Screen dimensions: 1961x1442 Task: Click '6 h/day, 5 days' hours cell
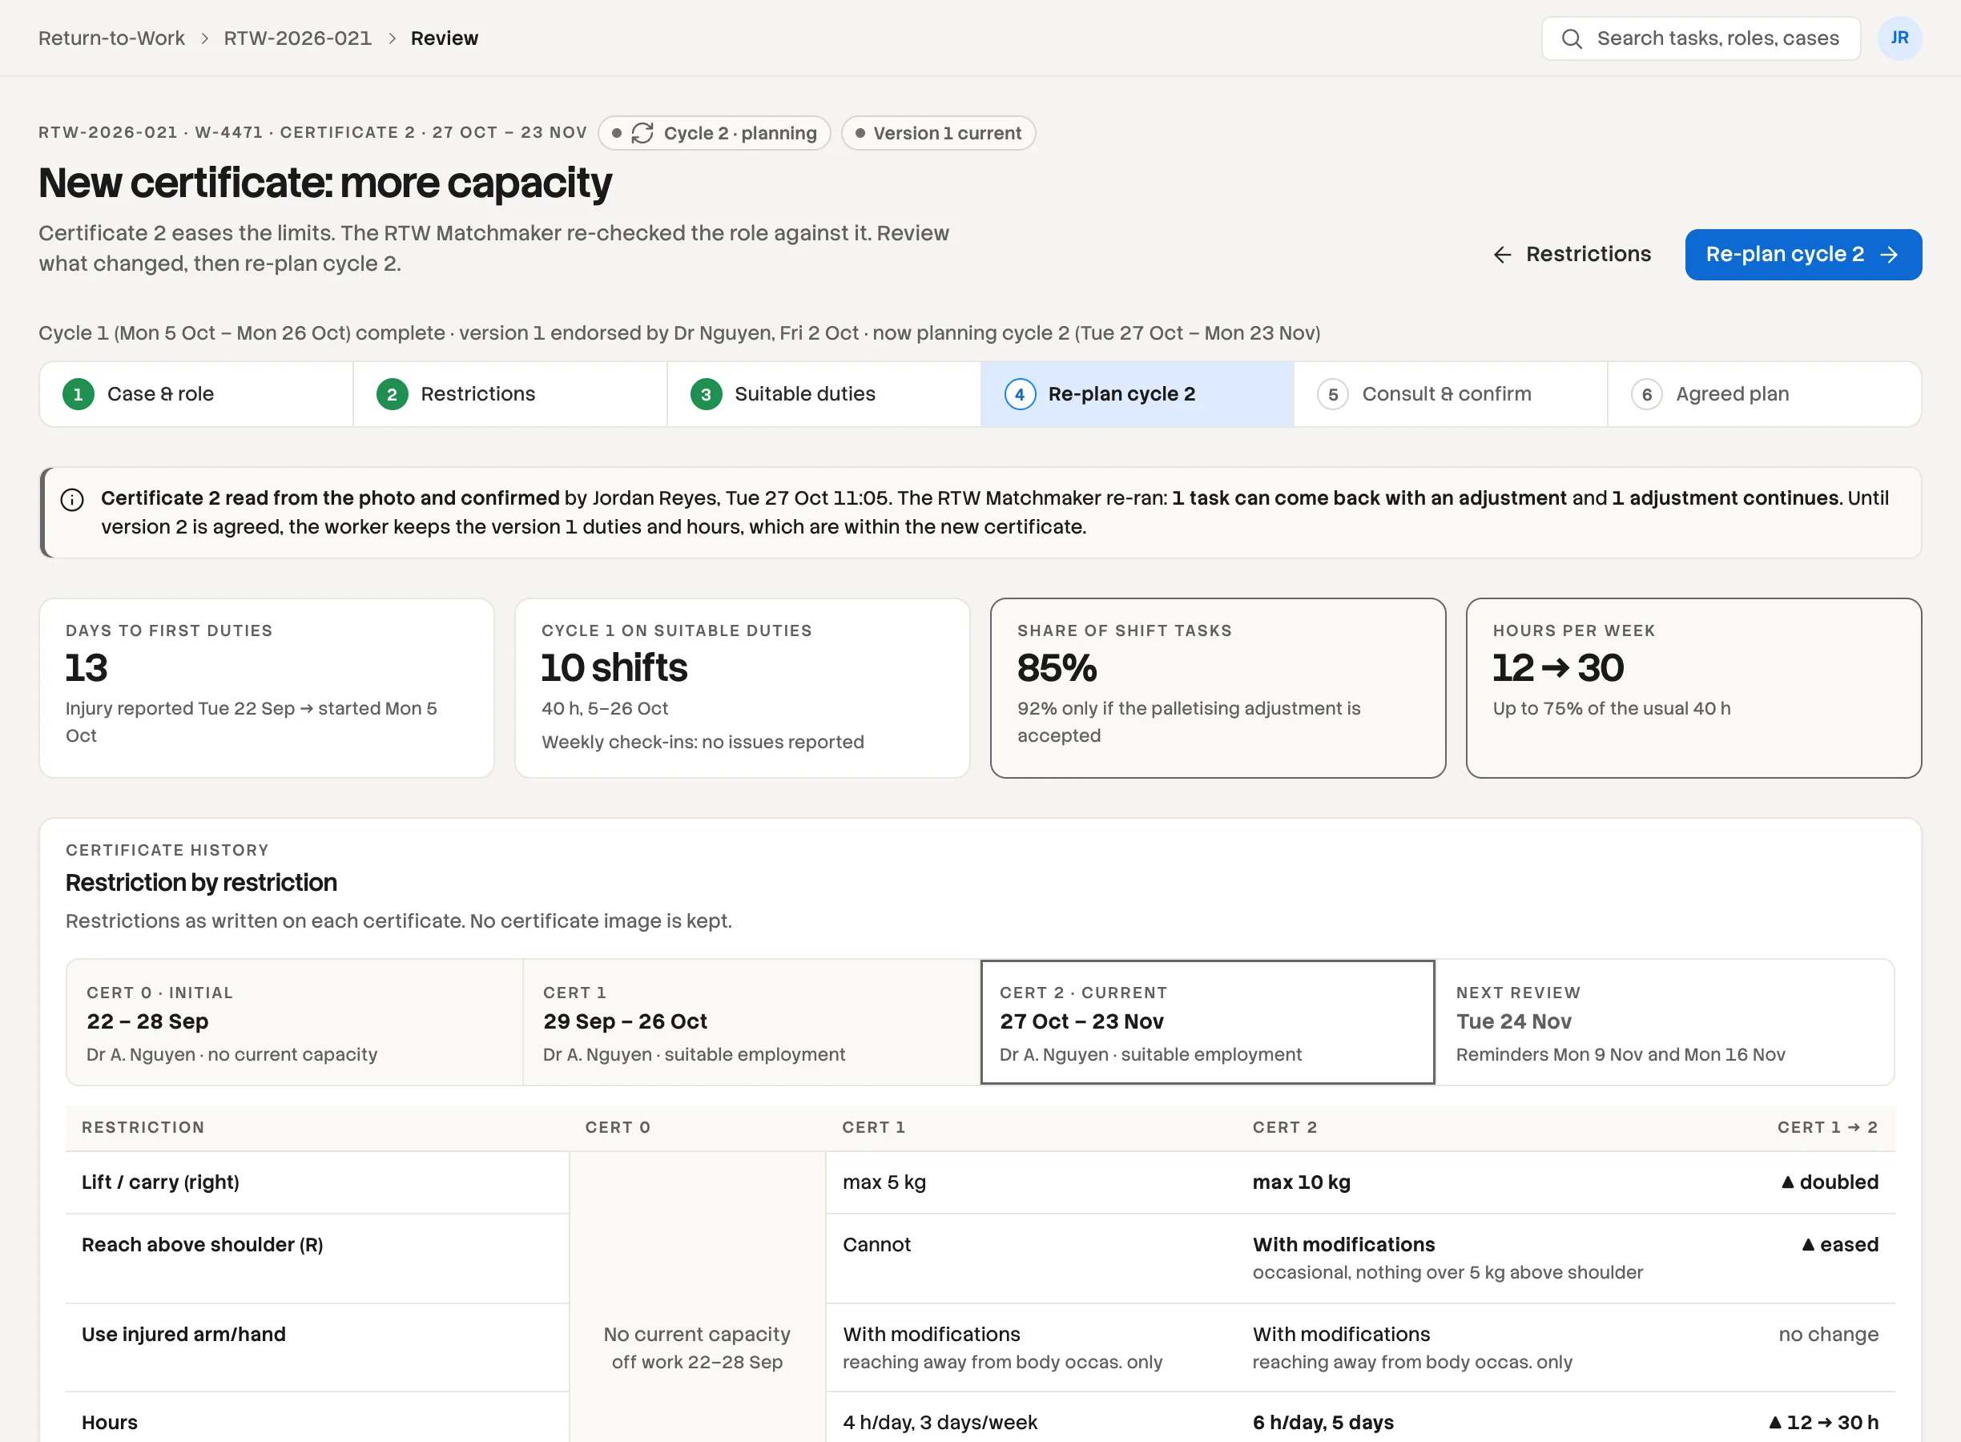pyautogui.click(x=1323, y=1423)
